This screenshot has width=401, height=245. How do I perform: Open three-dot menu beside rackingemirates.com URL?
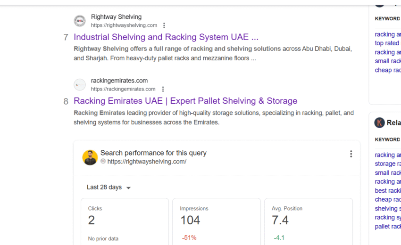(163, 89)
